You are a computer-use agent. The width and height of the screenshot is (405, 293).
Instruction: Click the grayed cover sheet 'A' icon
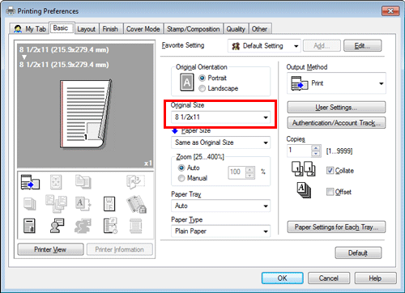coord(83,204)
